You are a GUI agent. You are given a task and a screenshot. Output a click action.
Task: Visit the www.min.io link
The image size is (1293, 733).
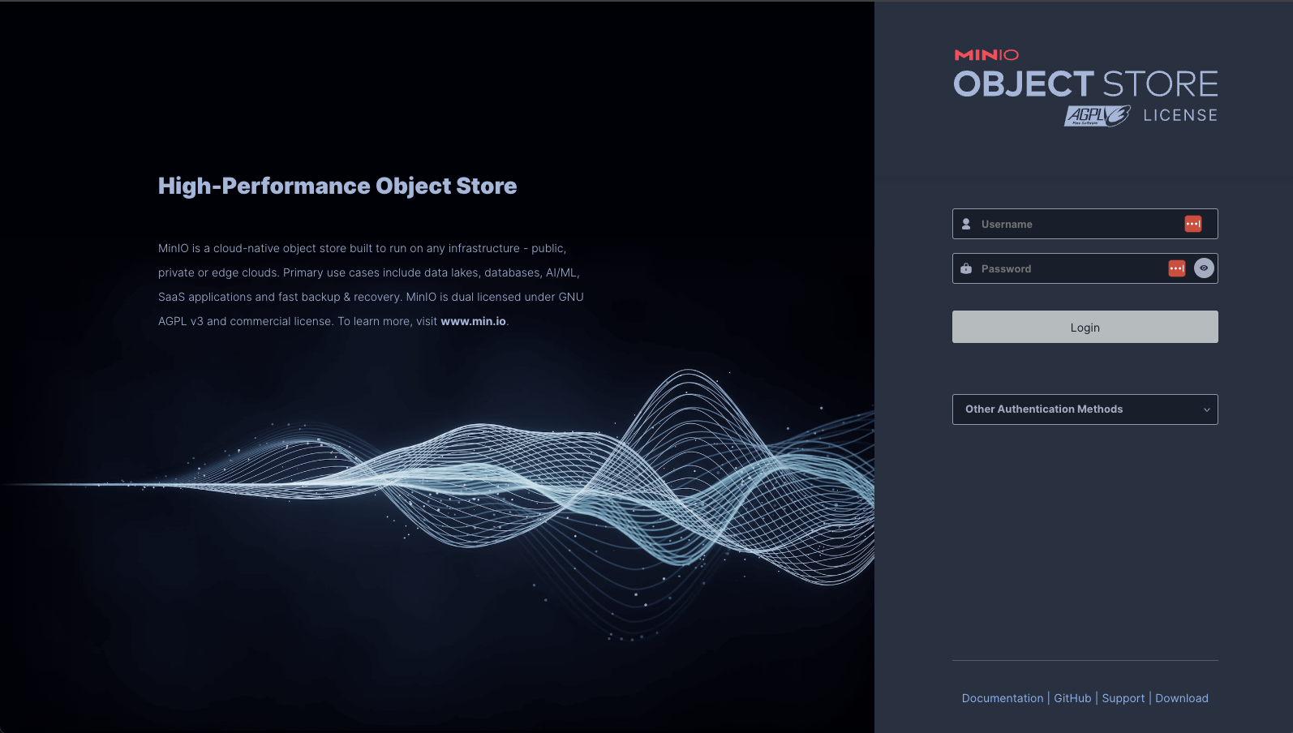point(473,321)
